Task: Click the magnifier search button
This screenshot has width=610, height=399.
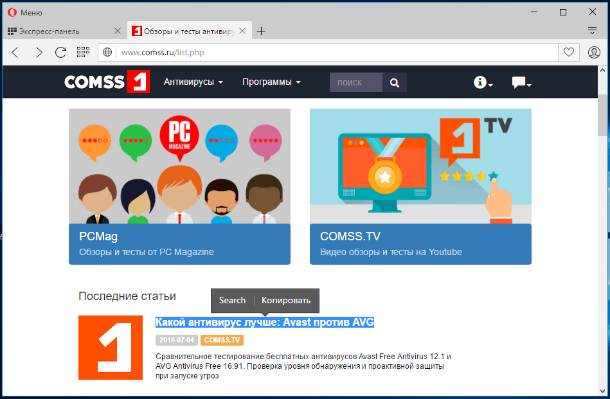Action: click(x=395, y=82)
